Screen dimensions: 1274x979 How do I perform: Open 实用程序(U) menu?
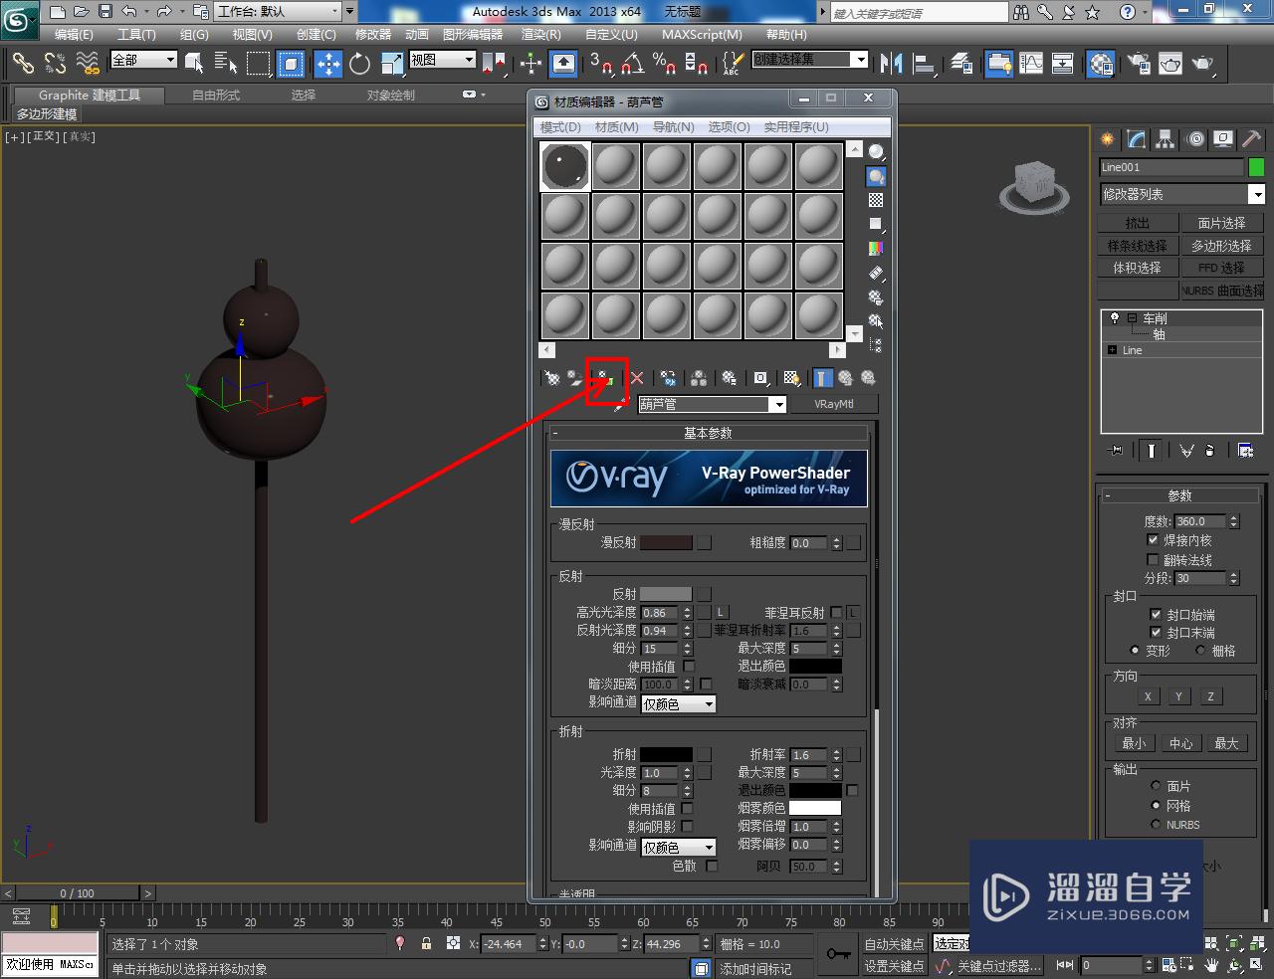click(795, 126)
